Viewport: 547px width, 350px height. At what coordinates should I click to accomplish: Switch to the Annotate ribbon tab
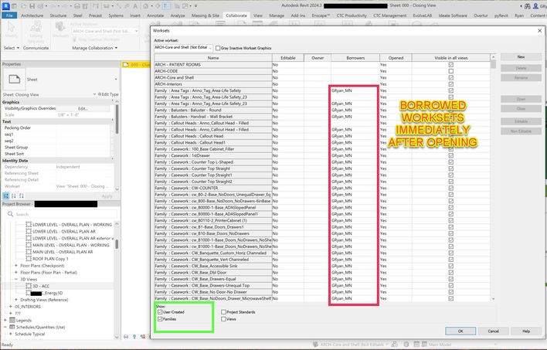coord(155,15)
